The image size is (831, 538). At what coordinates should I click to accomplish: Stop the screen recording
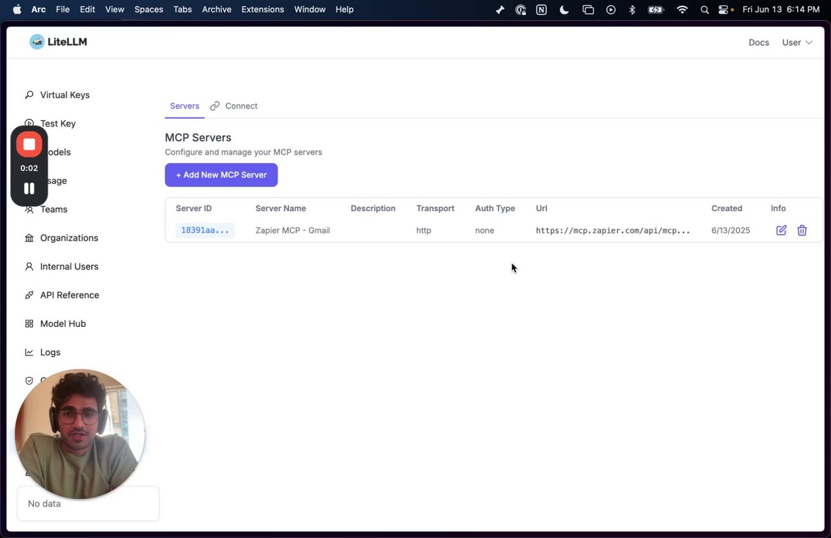click(29, 144)
